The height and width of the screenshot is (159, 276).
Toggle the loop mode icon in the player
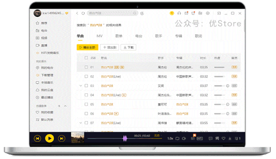[x=177, y=139]
